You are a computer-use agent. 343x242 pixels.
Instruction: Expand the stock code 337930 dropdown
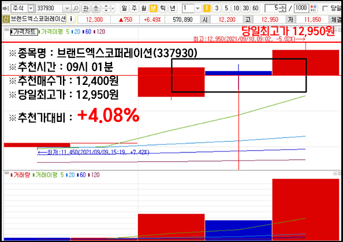coord(67,9)
